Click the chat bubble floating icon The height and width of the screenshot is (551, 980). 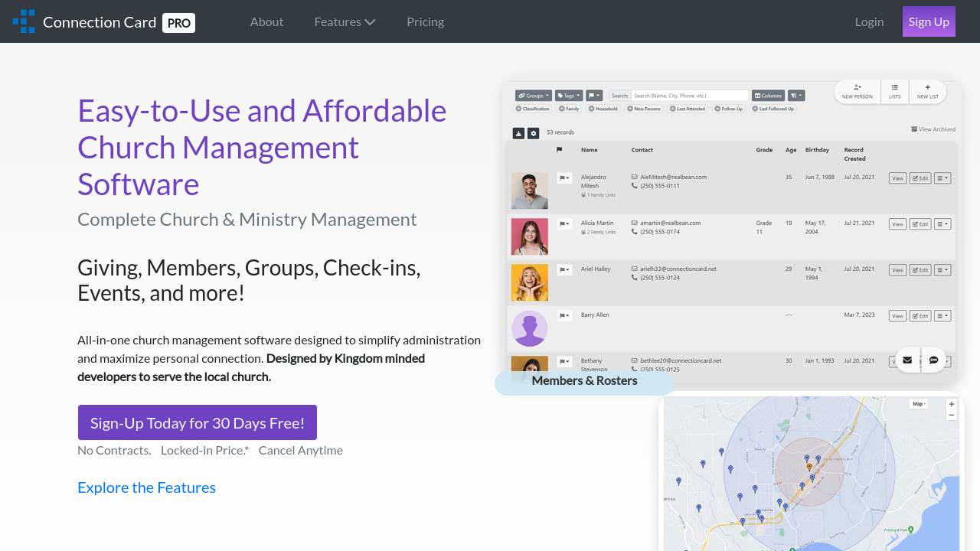(933, 360)
